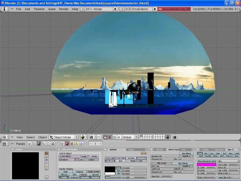The height and width of the screenshot is (181, 241).
Task: Enable the Ray Mirror toggle
Action: click(x=186, y=153)
